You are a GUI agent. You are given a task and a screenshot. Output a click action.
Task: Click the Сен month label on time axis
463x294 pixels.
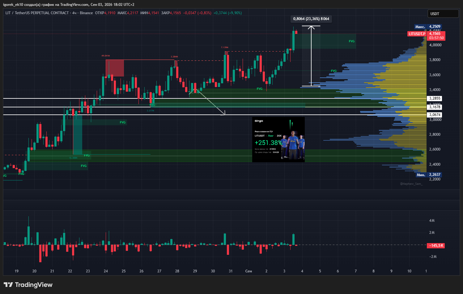[248, 271]
